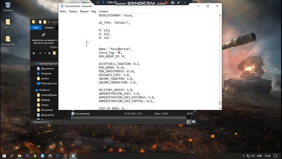The width and height of the screenshot is (282, 159).
Task: Open the Формат menu in Notepad
Action: pos(84,11)
